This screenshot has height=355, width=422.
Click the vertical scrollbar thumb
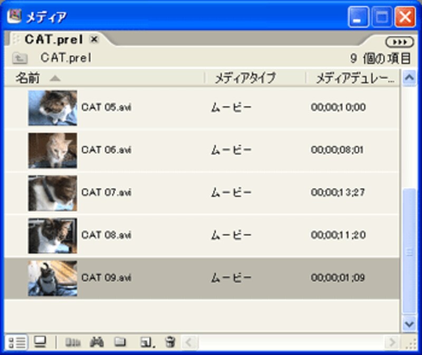coord(409,251)
